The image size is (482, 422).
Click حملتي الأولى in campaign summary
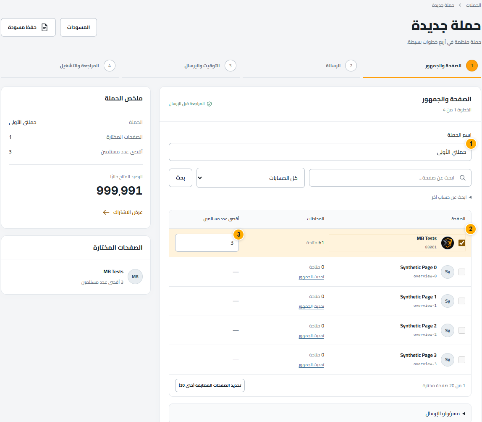(23, 122)
